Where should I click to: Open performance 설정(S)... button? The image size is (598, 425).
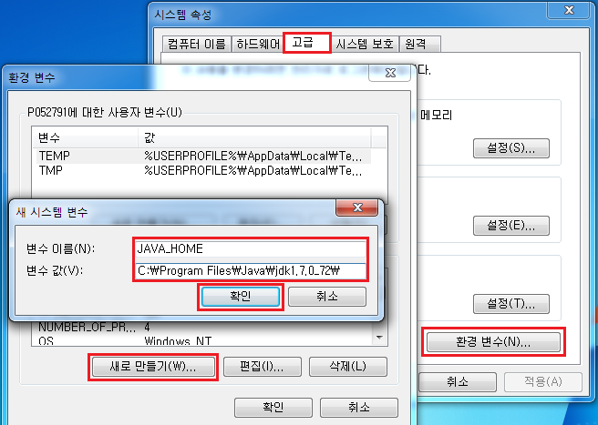coord(511,148)
